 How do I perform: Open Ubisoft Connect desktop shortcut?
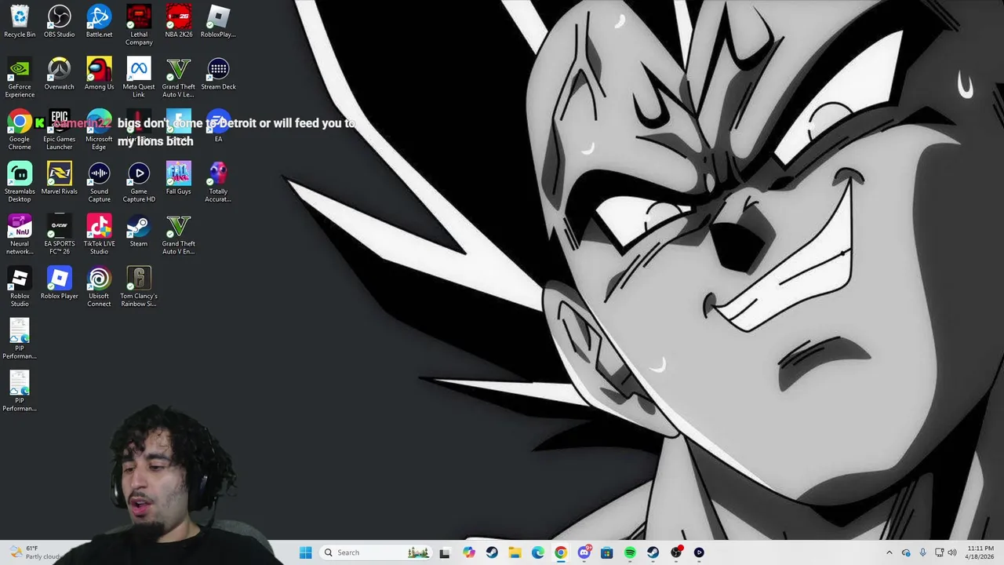[99, 287]
